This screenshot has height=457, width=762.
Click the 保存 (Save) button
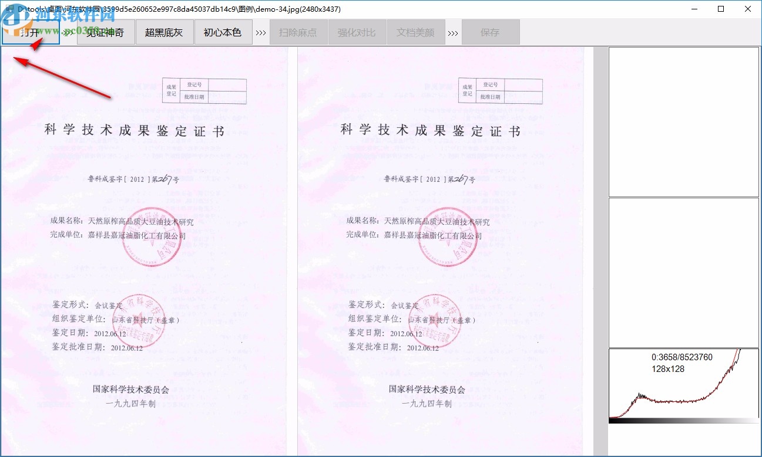pos(491,32)
